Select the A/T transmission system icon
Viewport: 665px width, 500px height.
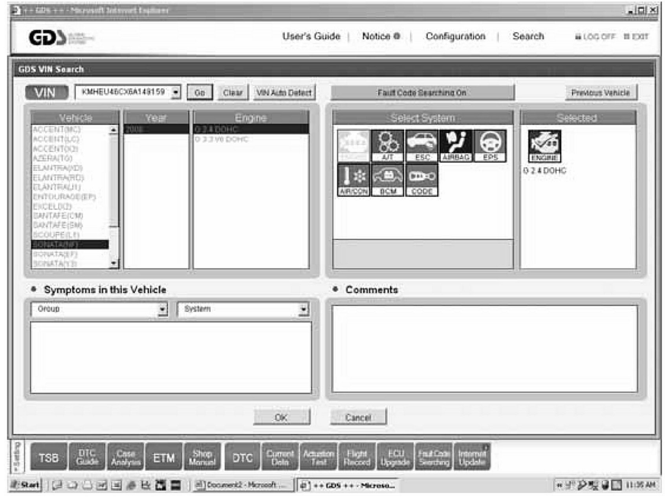click(x=387, y=146)
